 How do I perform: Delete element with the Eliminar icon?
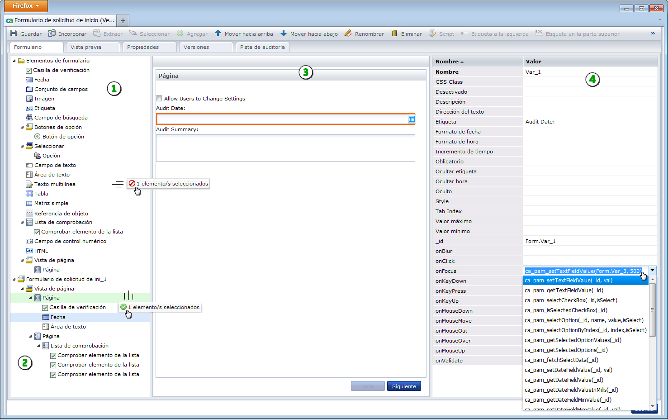point(394,33)
